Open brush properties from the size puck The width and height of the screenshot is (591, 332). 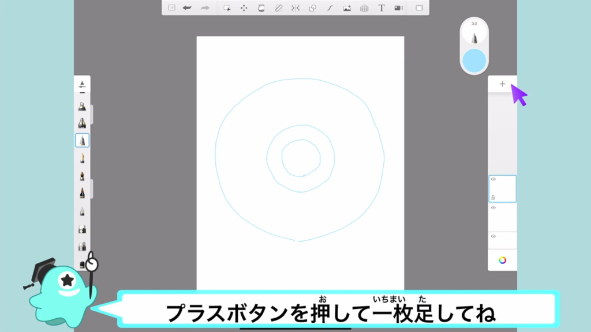click(474, 33)
